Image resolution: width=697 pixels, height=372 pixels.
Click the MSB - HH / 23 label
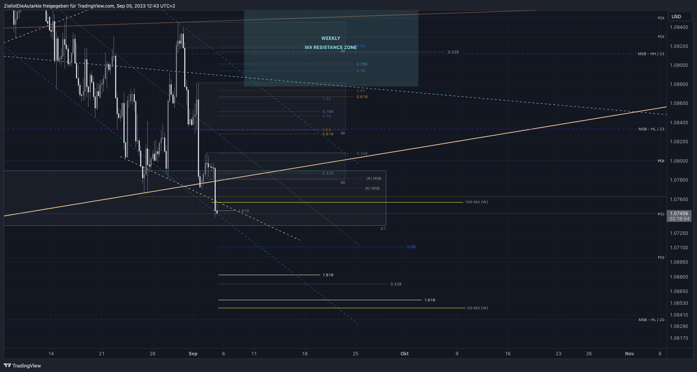(x=651, y=54)
